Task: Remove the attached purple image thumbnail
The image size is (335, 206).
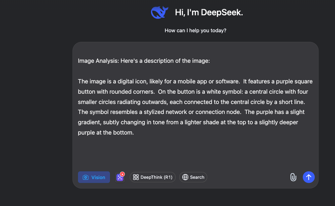Action: tap(123, 174)
